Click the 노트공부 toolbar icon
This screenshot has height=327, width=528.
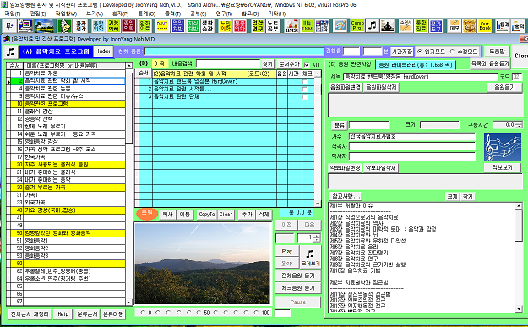pyautogui.click(x=273, y=25)
